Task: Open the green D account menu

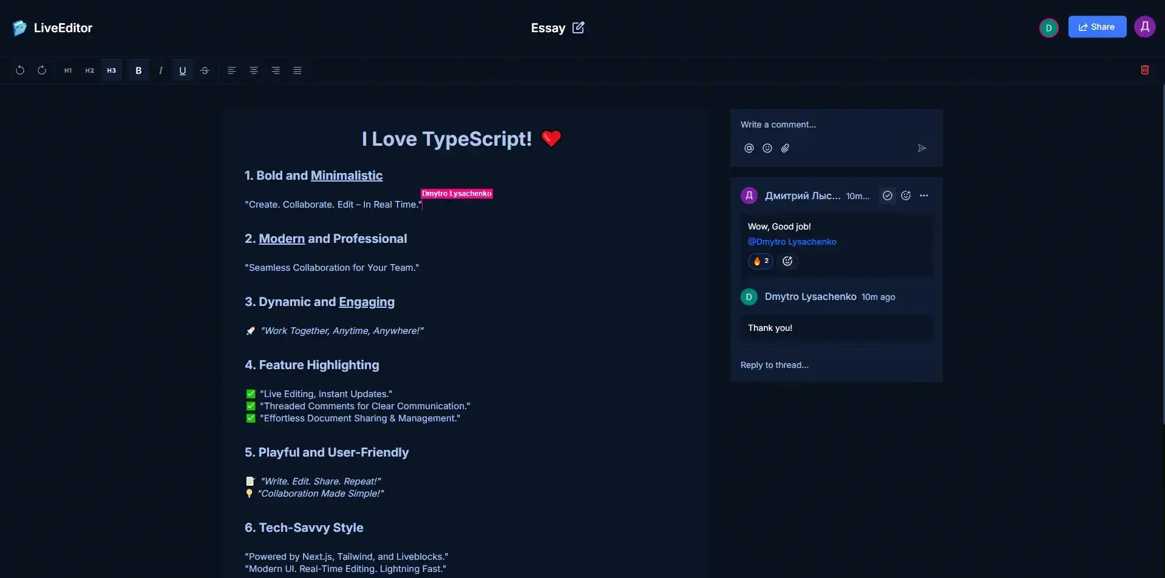Action: [1048, 27]
